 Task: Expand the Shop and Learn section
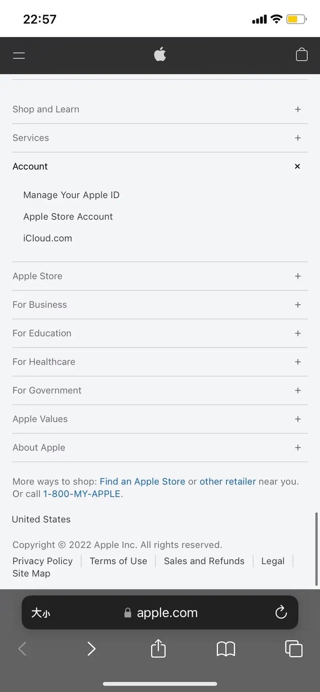160,109
